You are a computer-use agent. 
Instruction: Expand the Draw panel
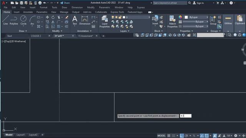point(23,31)
